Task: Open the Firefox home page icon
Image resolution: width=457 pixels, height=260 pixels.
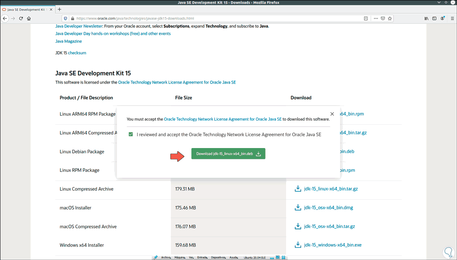Action: (29, 18)
